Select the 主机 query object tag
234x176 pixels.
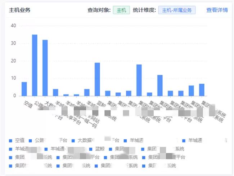(x=121, y=10)
